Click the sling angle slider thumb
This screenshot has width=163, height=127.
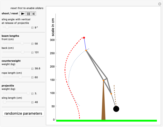7,27
